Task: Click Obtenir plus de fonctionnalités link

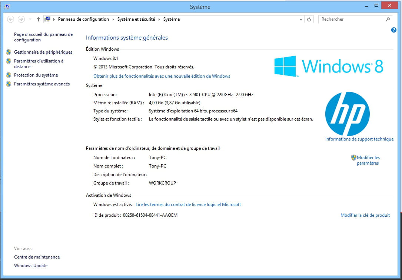Action: click(x=162, y=76)
